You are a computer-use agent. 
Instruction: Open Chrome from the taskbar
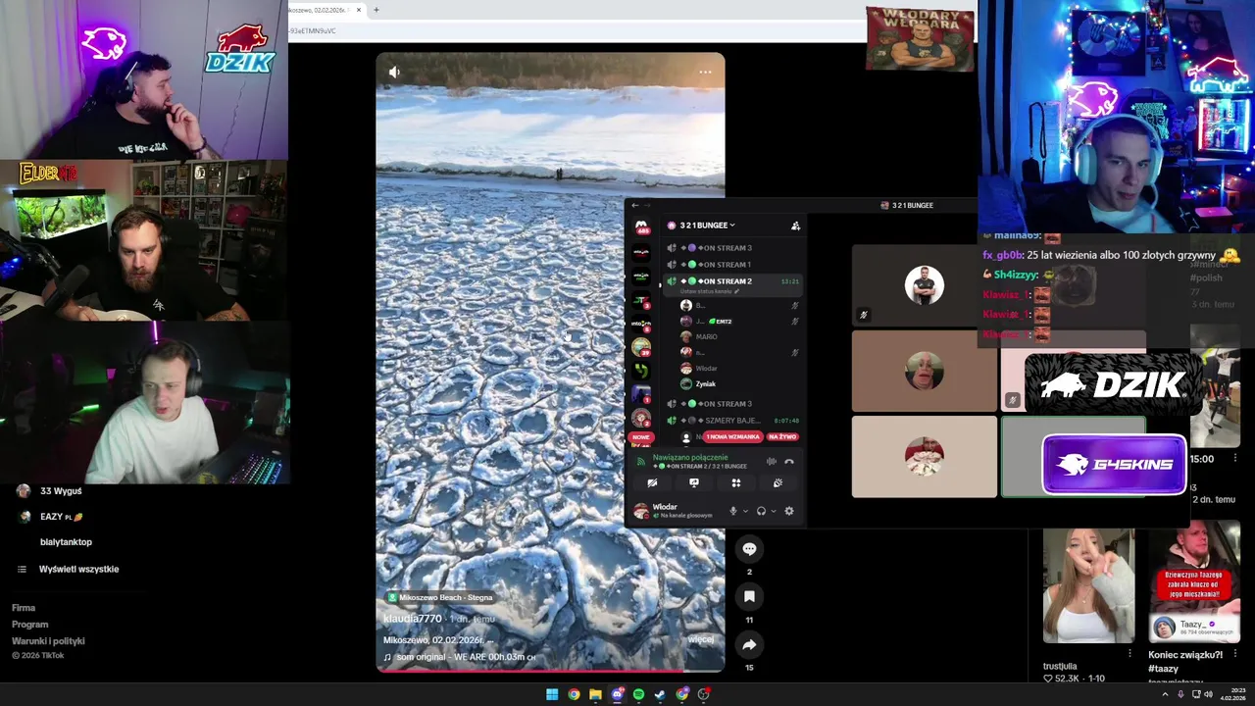coord(574,694)
